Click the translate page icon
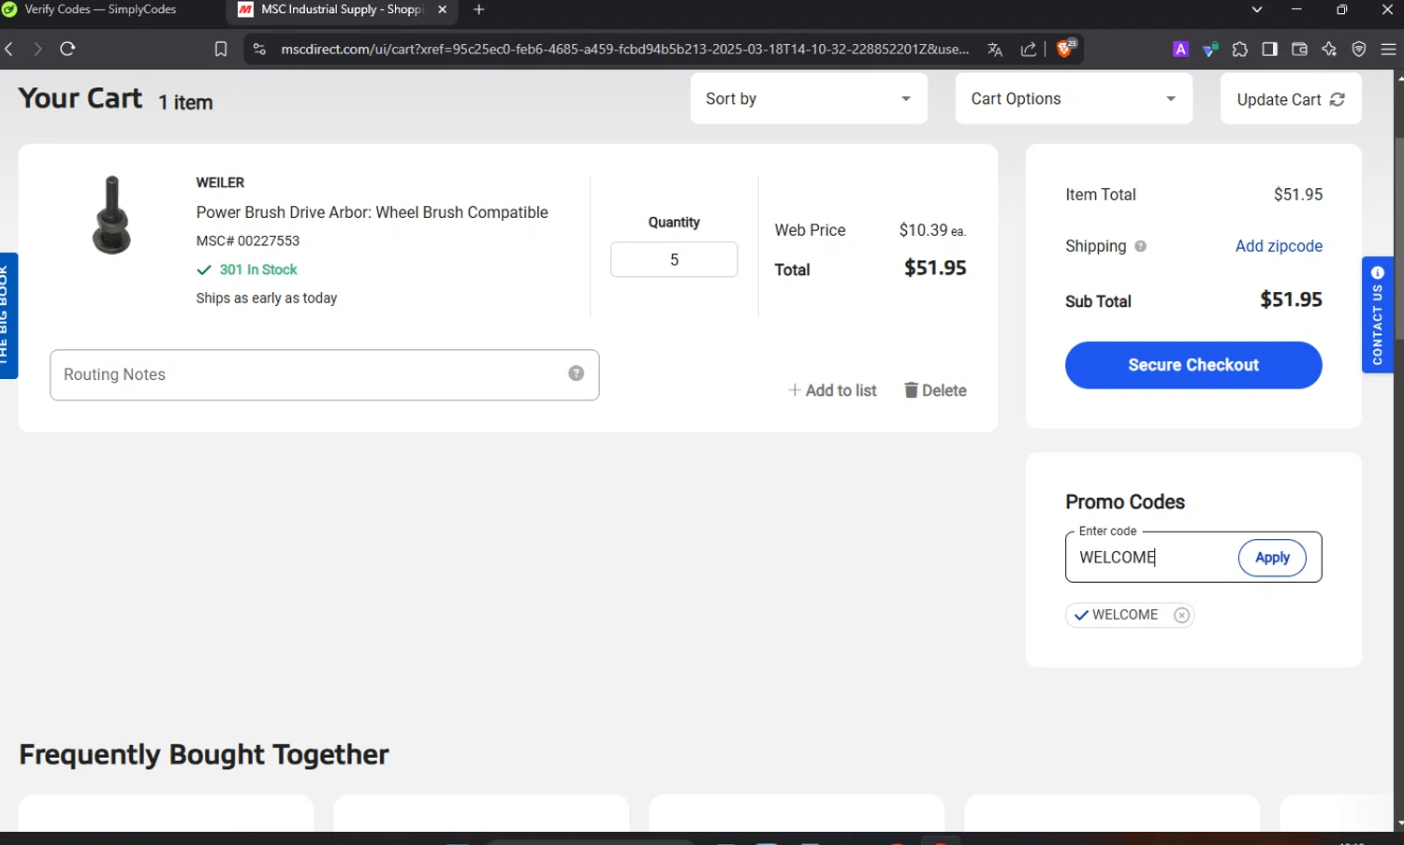 click(995, 50)
